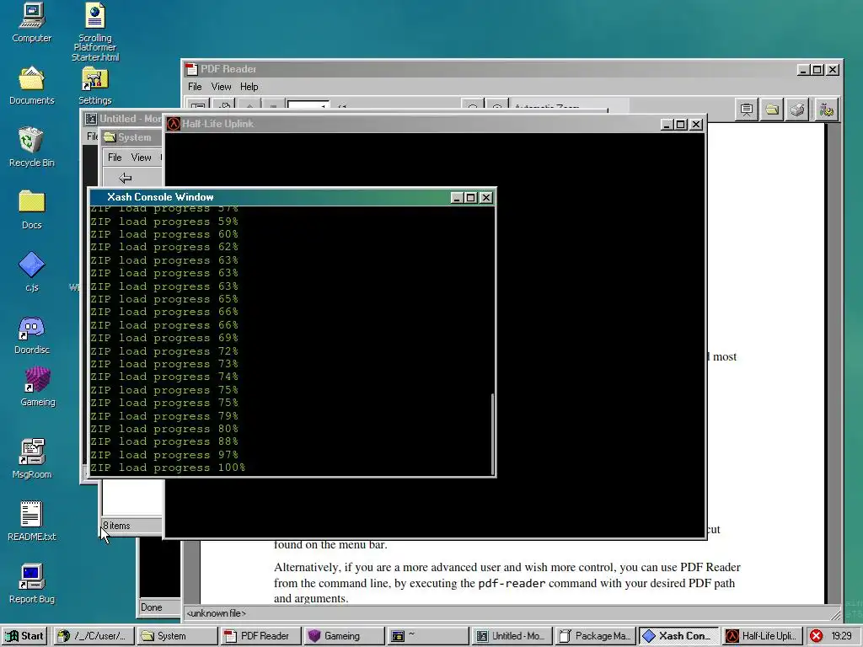Switch to Package Ma... in the taskbar
The width and height of the screenshot is (863, 647).
[596, 636]
